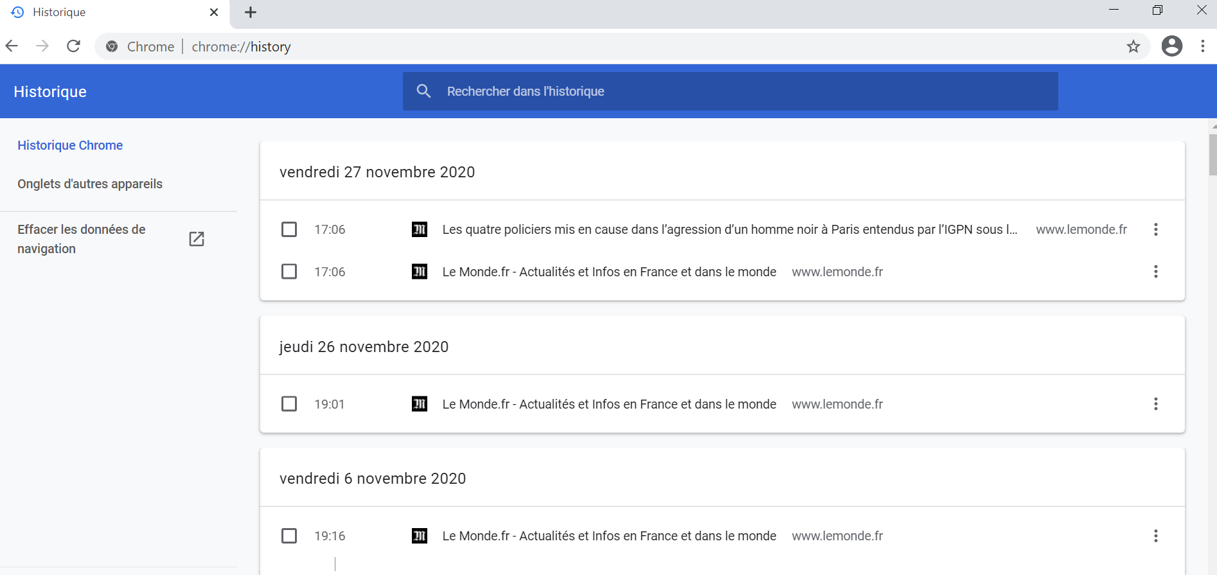The height and width of the screenshot is (575, 1217).
Task: Click the magnifier icon in history search
Action: (423, 91)
